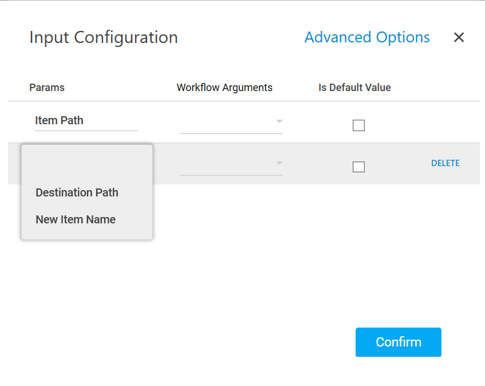Tick the default value checkbox beside DELETE
This screenshot has height=386, width=485.
coord(358,167)
